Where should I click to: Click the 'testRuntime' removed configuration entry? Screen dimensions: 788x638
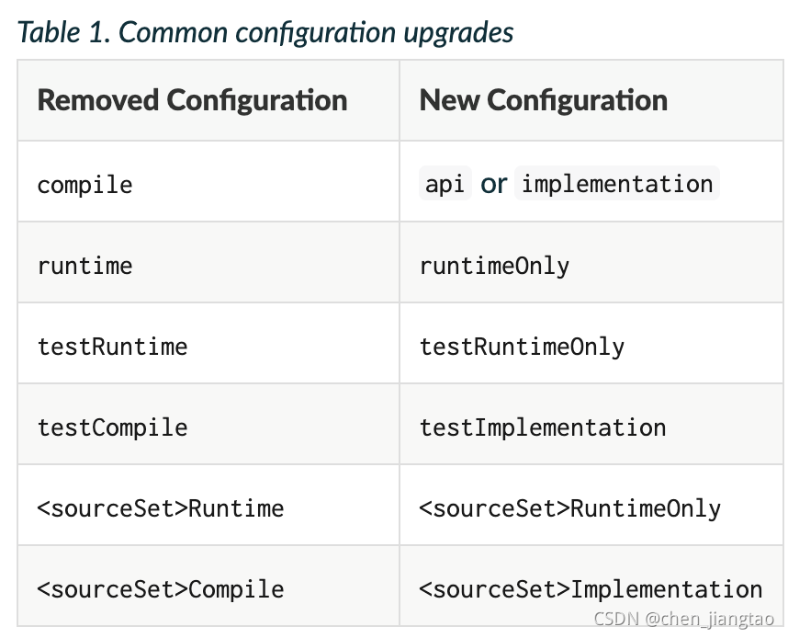pos(112,347)
